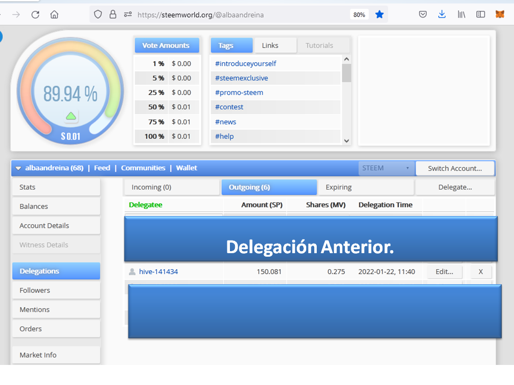Remove the hive-141434 delegation with X
514x385 pixels.
(481, 272)
